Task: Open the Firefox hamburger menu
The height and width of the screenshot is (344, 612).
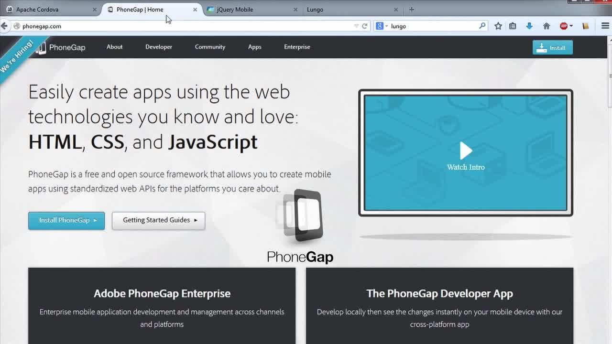Action: coord(605,26)
